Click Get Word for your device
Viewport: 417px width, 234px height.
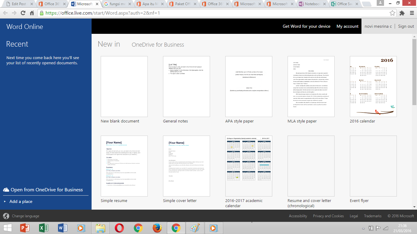point(306,26)
